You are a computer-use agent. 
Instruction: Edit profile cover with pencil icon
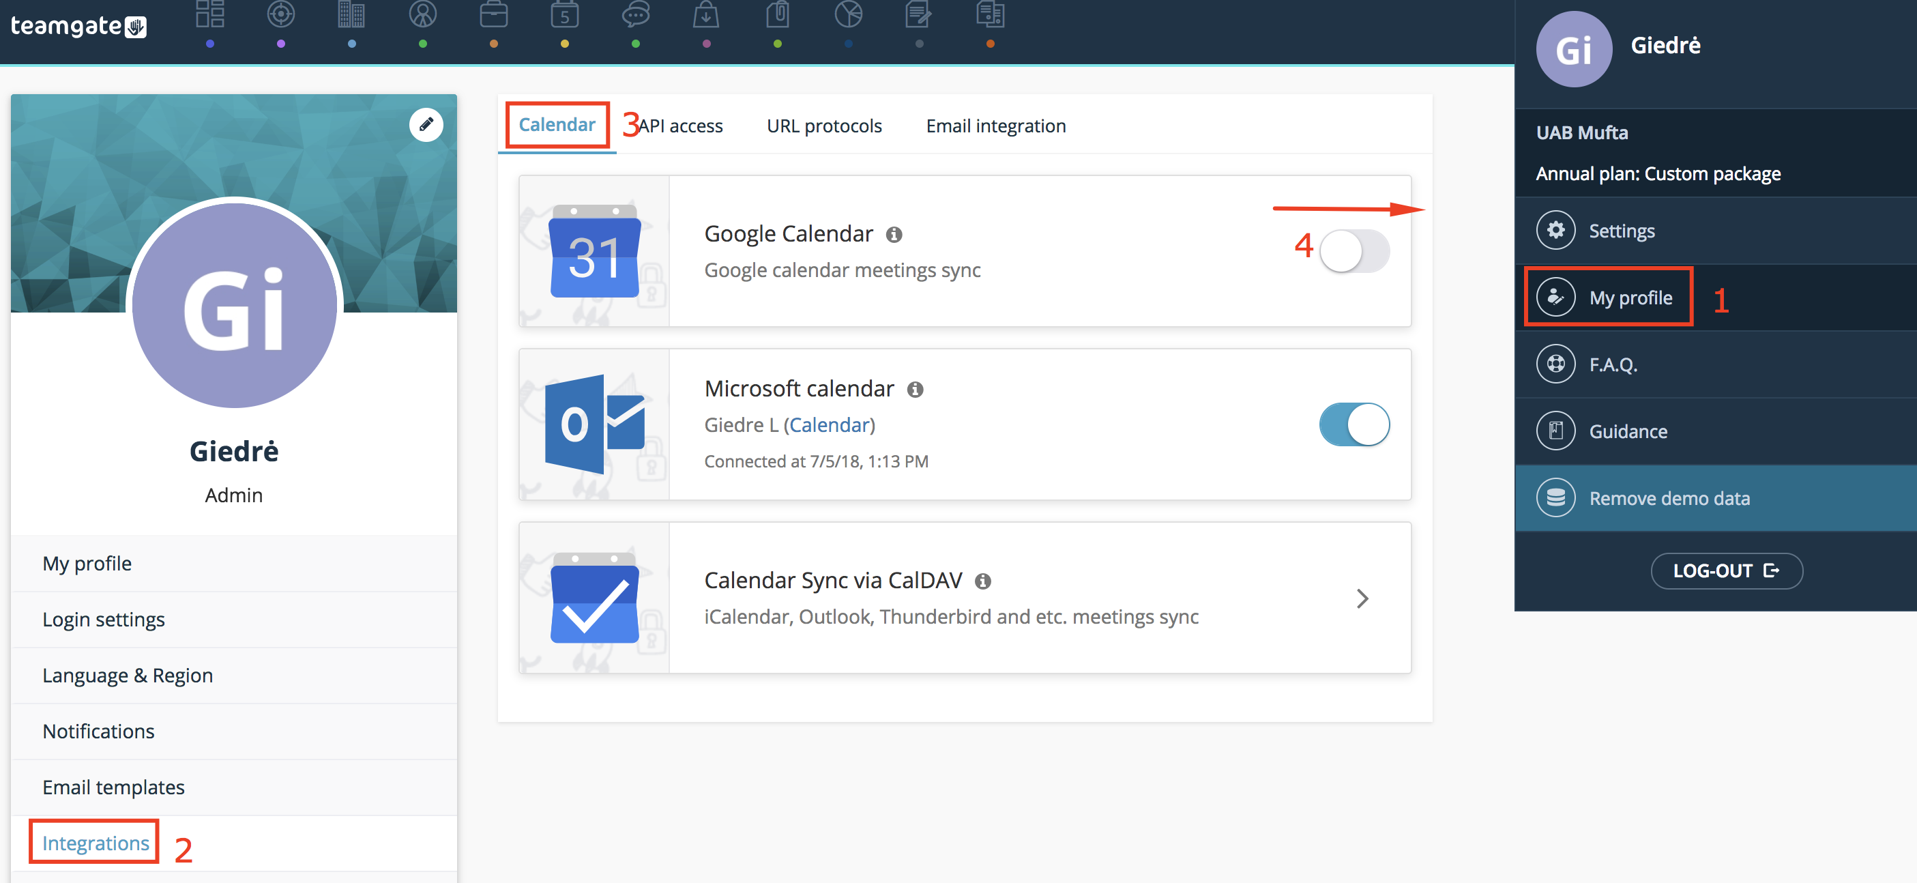(x=426, y=124)
